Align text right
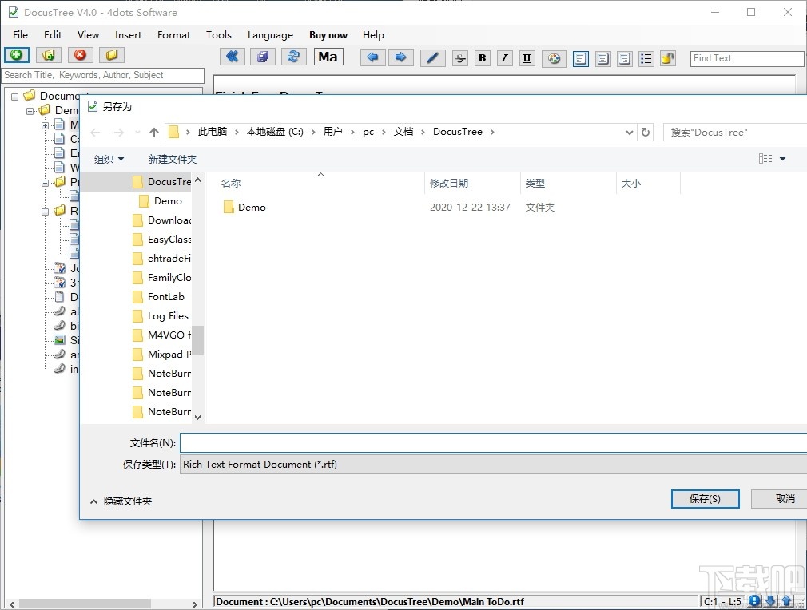The image size is (807, 610). 624,58
